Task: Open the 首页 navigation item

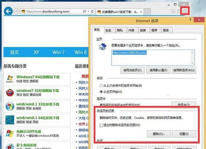Action: coord(14,53)
